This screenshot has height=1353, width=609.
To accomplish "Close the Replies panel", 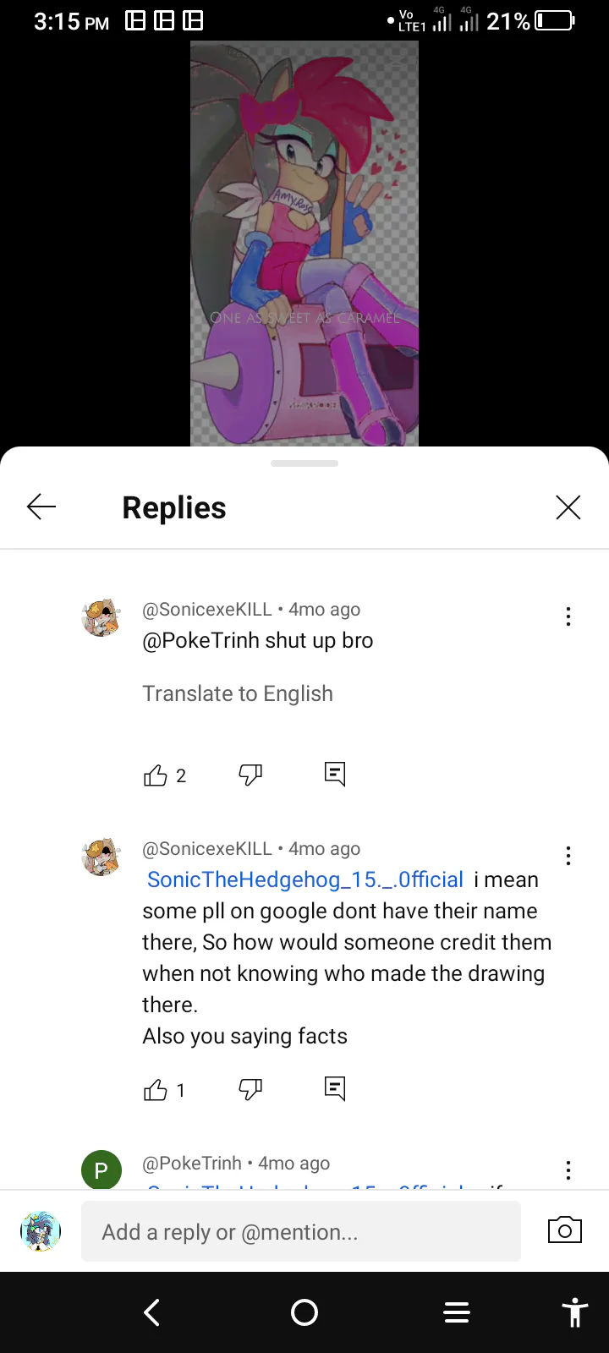I will coord(568,507).
